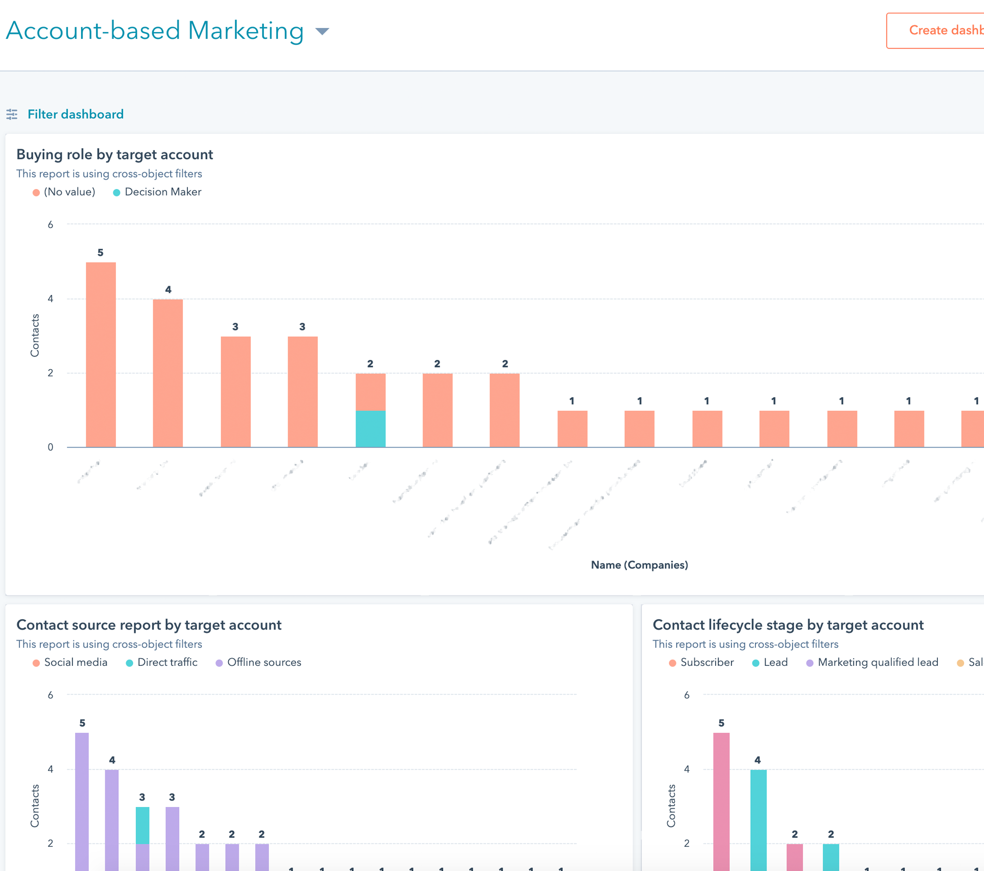Click the teal Decision Maker bar segment
The height and width of the screenshot is (871, 984).
pyautogui.click(x=371, y=429)
